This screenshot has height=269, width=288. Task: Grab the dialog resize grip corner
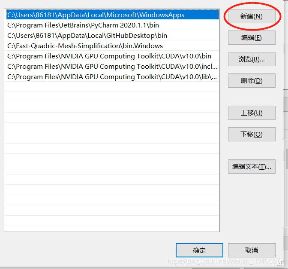click(x=280, y=264)
